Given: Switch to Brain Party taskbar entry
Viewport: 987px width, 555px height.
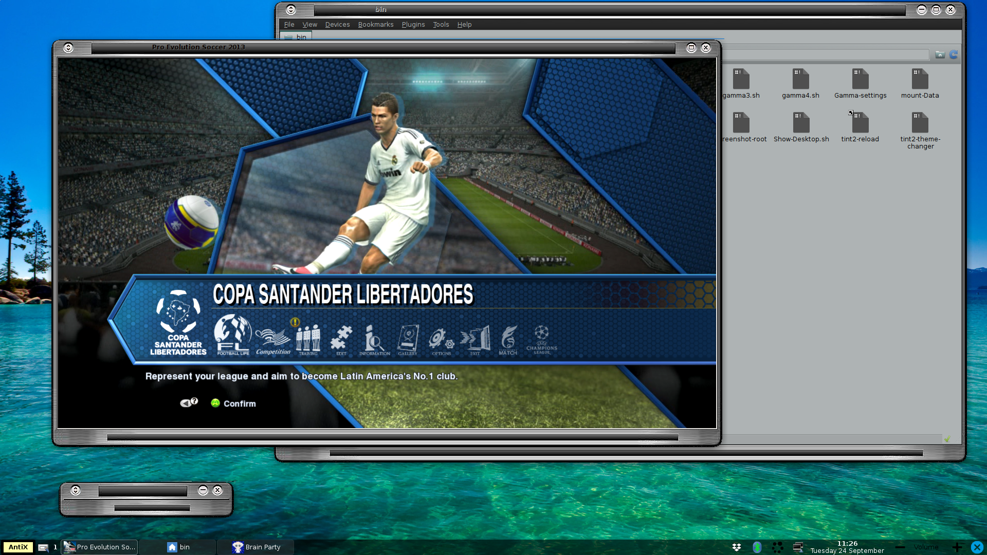Looking at the screenshot, I should click(x=256, y=547).
